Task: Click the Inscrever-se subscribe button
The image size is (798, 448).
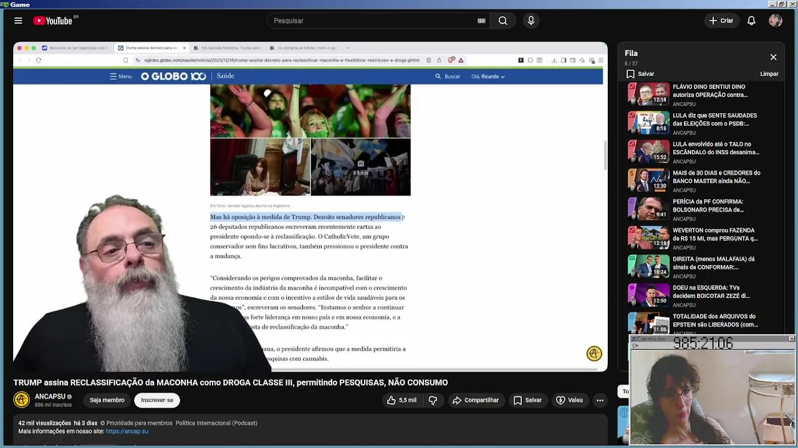Action: point(157,400)
